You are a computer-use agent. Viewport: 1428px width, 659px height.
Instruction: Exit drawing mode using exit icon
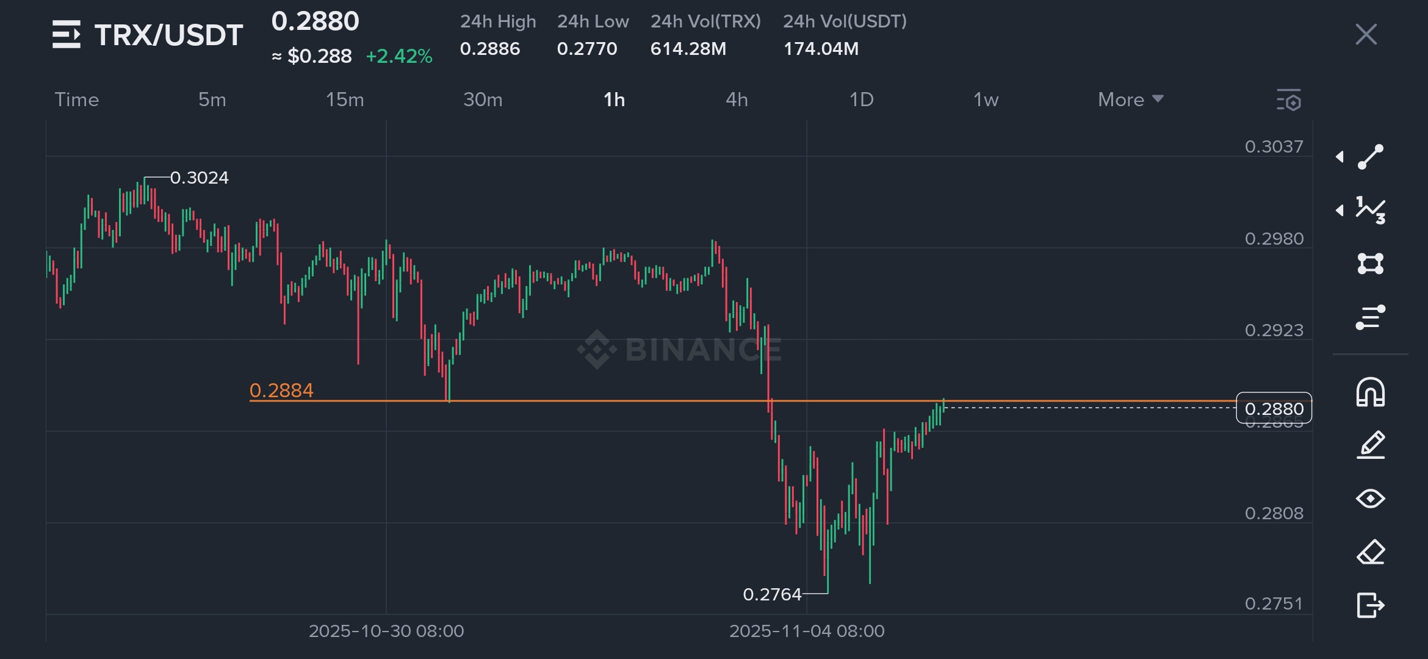click(x=1370, y=605)
